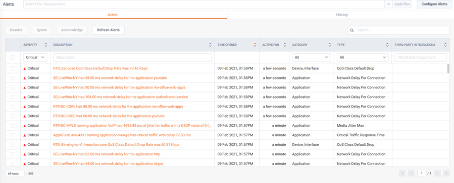Open RTR_Birmingham1.liveaction.com QoS drop rate alert

point(116,145)
